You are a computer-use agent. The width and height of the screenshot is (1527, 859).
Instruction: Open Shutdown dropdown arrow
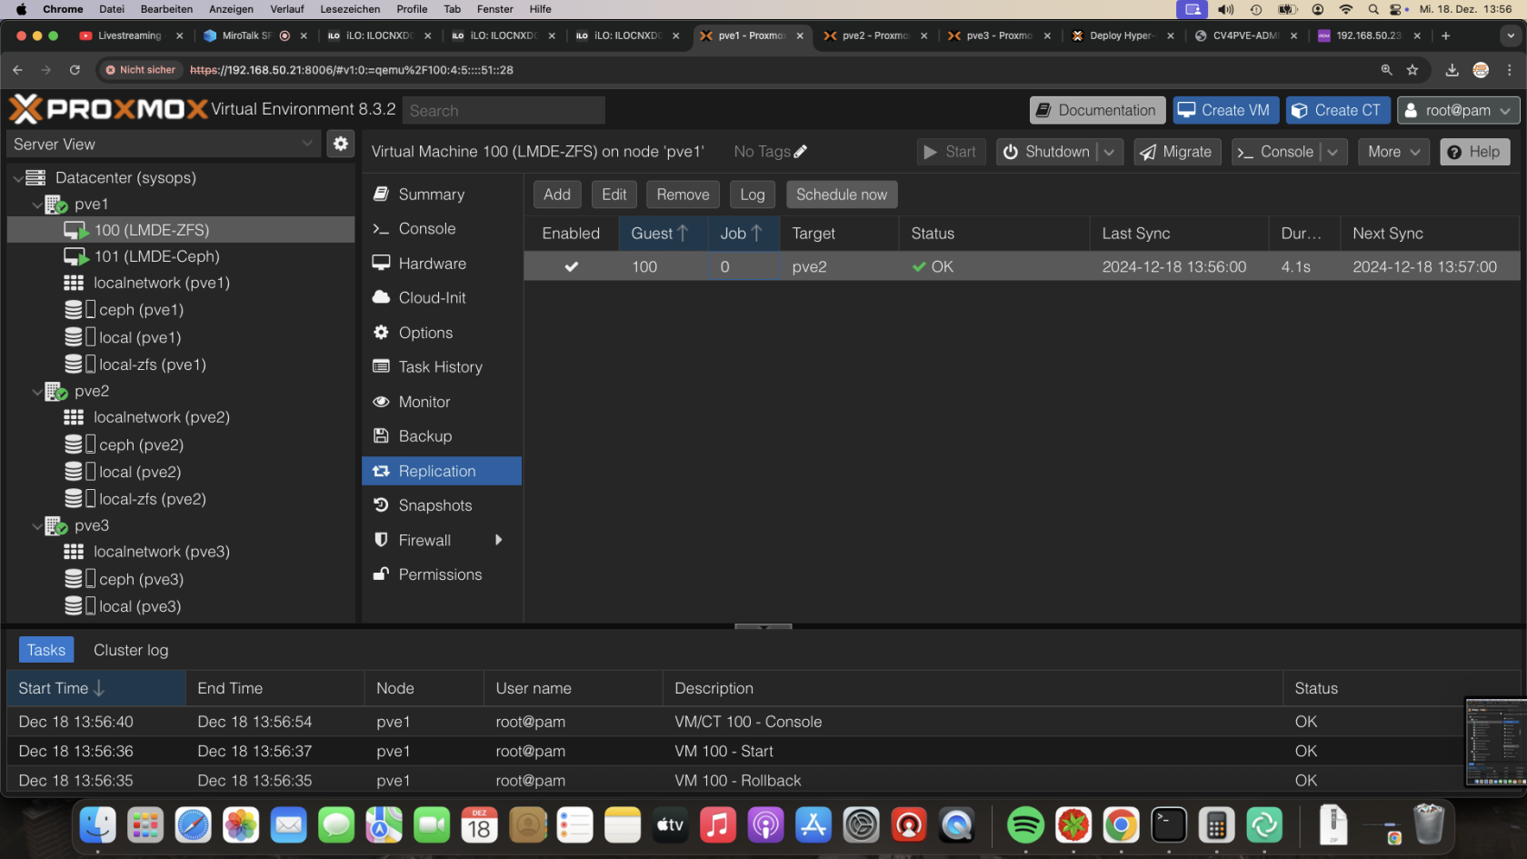pyautogui.click(x=1110, y=152)
